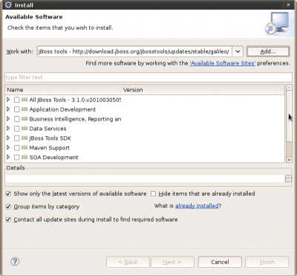
Task: Click the Next > button
Action: coord(172,262)
